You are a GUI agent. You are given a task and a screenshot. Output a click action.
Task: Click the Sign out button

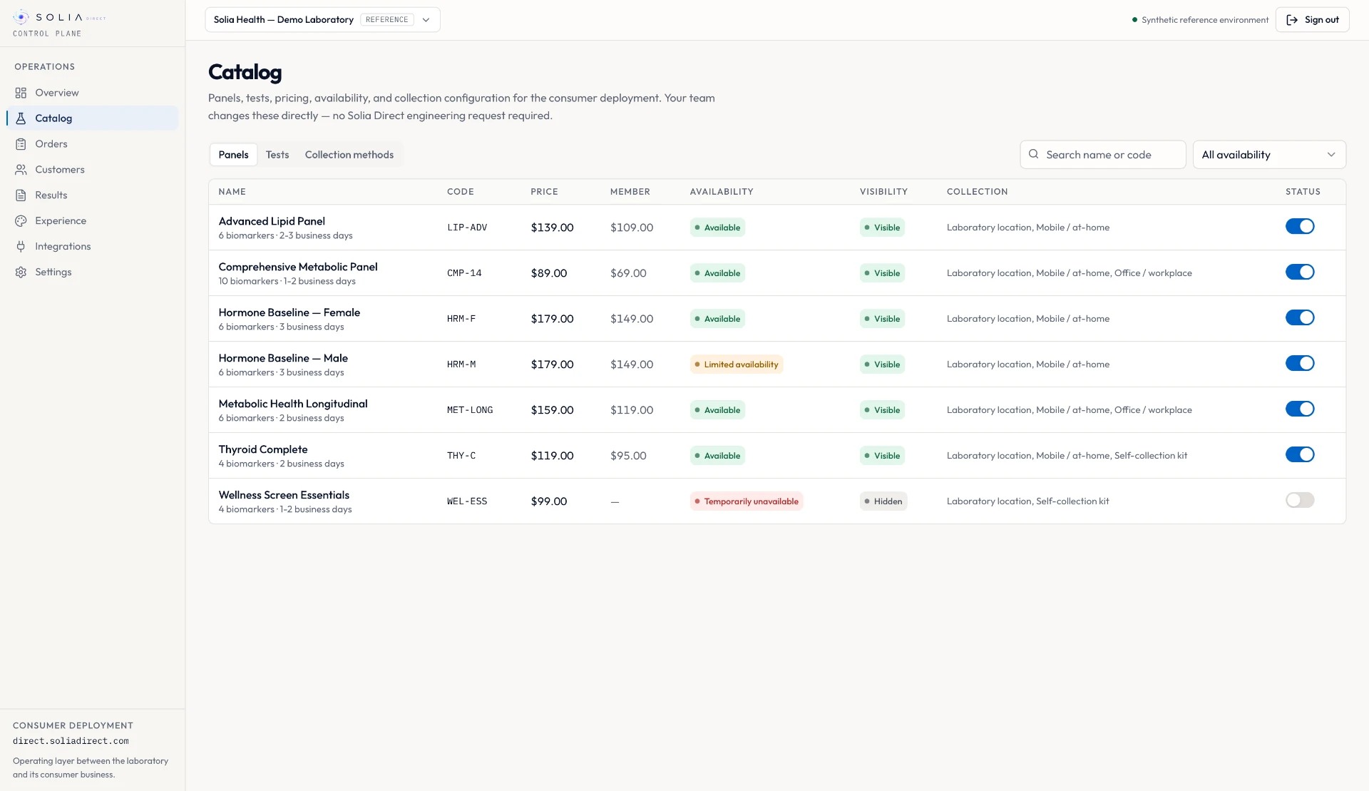click(1312, 20)
